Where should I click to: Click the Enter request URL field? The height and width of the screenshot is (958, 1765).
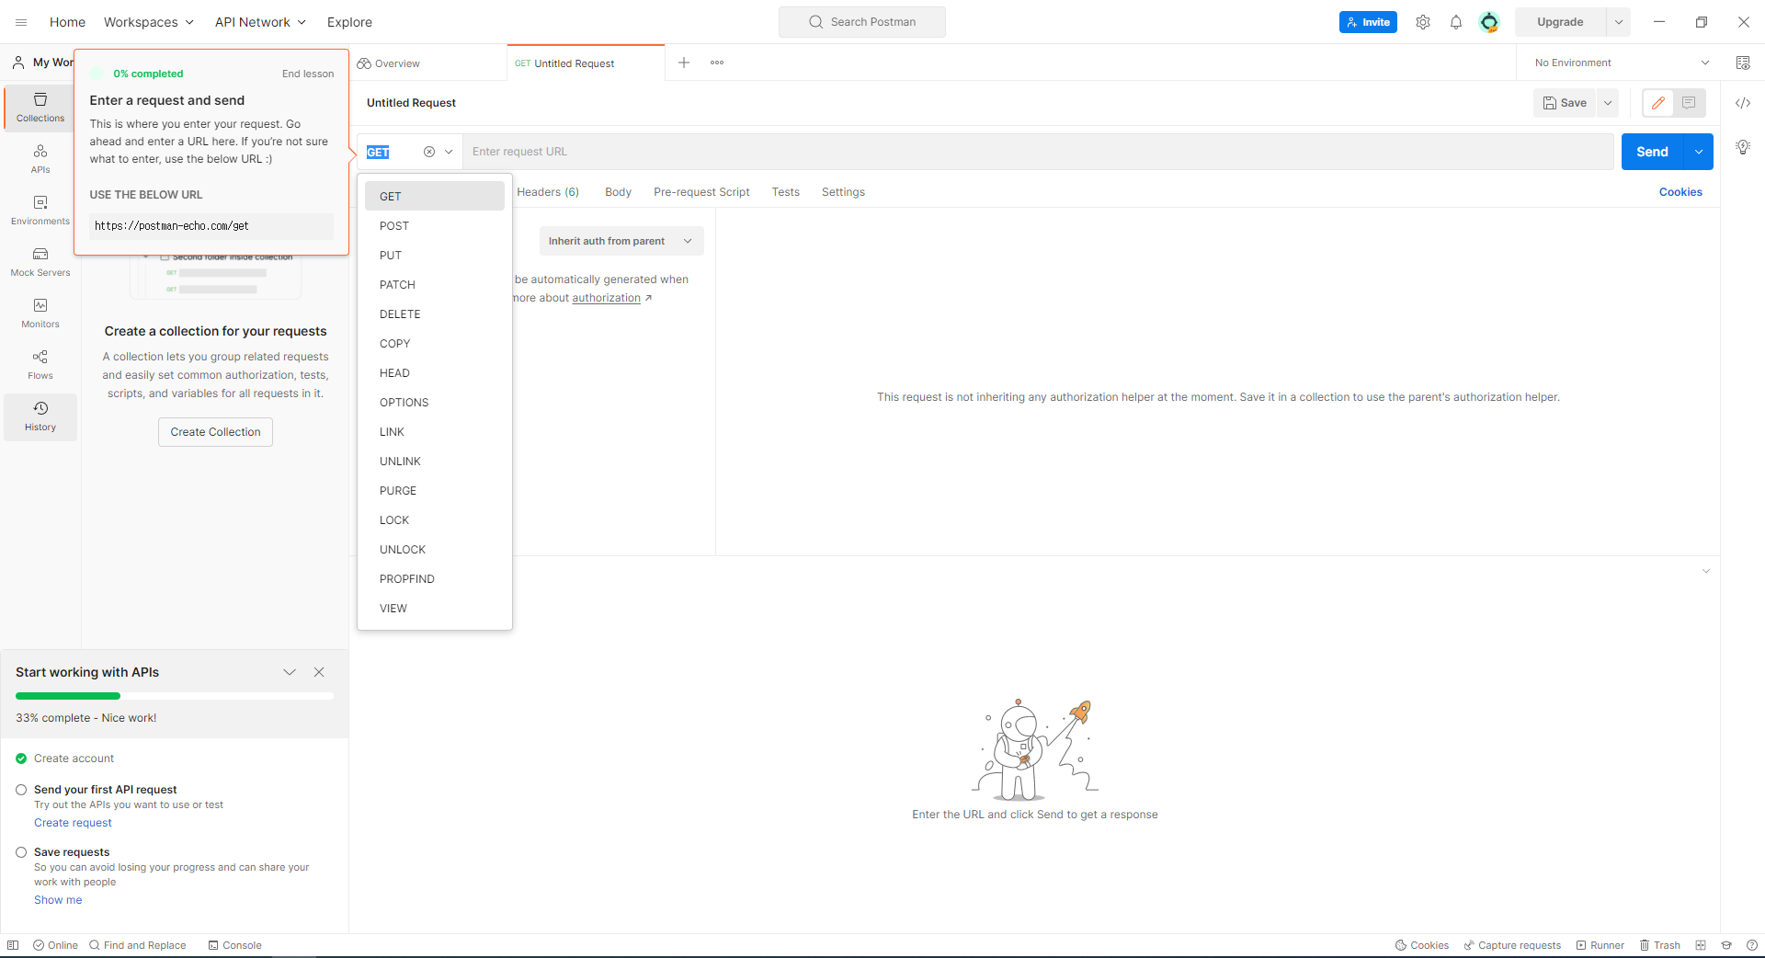(x=1038, y=152)
